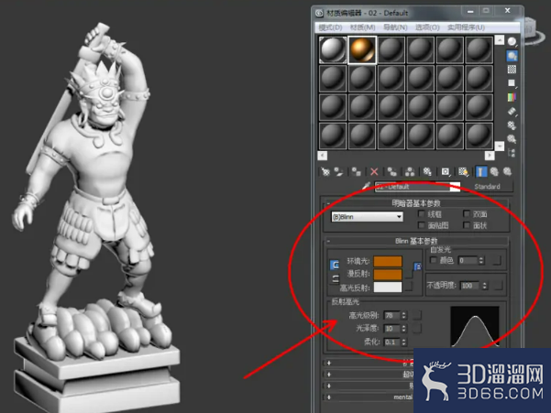Toggle Show Shaded Material in Viewport
The image size is (551, 413).
pyautogui.click(x=464, y=171)
